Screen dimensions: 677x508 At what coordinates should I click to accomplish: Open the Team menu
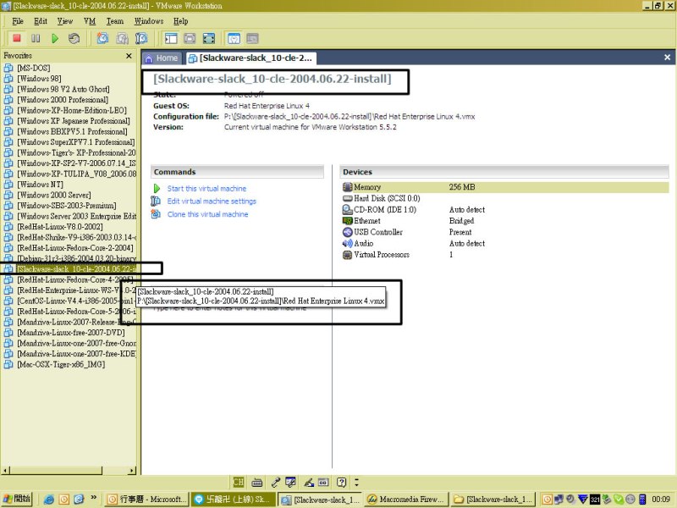click(x=115, y=21)
